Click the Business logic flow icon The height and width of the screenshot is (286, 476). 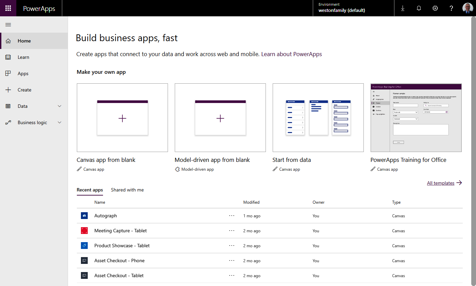8,122
